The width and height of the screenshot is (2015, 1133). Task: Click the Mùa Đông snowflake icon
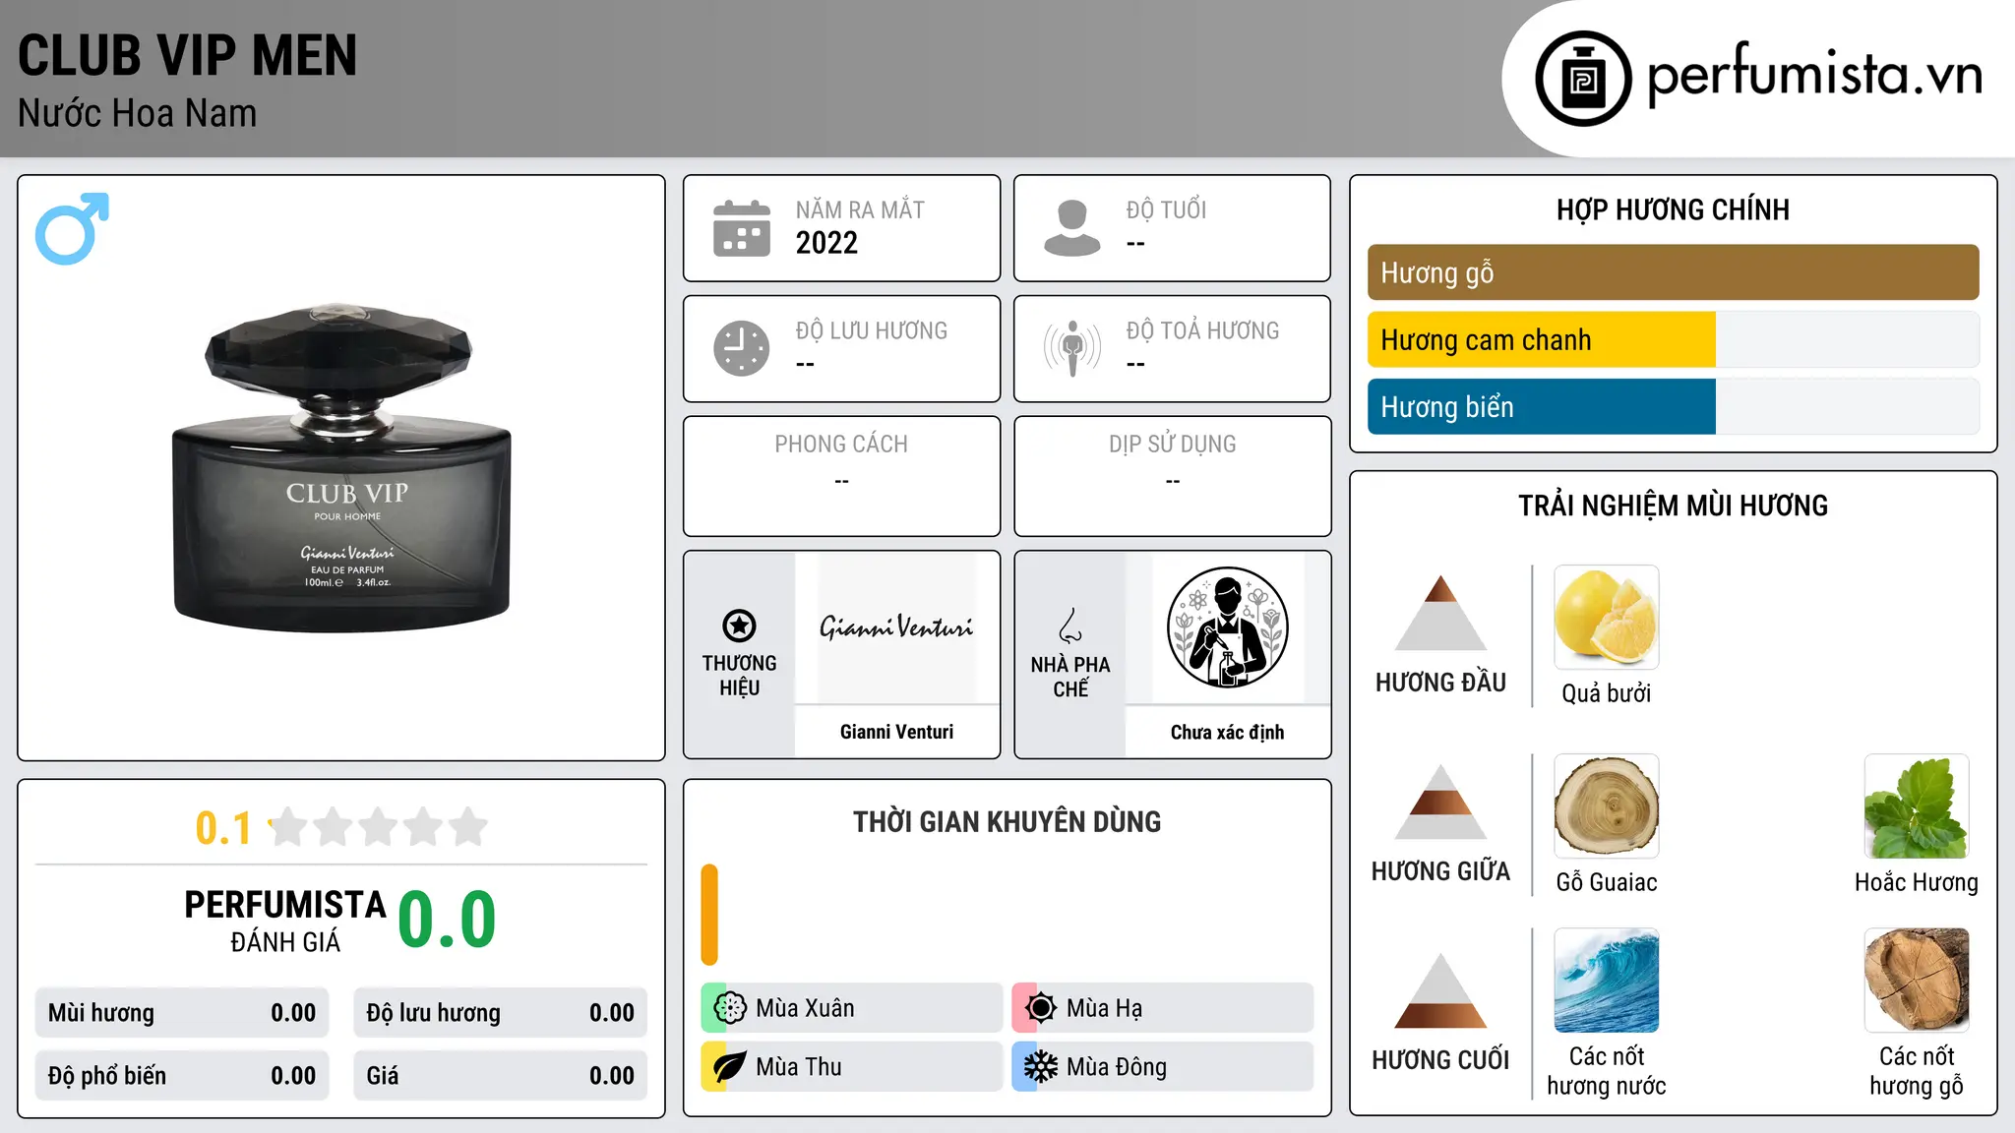coord(1041,1067)
